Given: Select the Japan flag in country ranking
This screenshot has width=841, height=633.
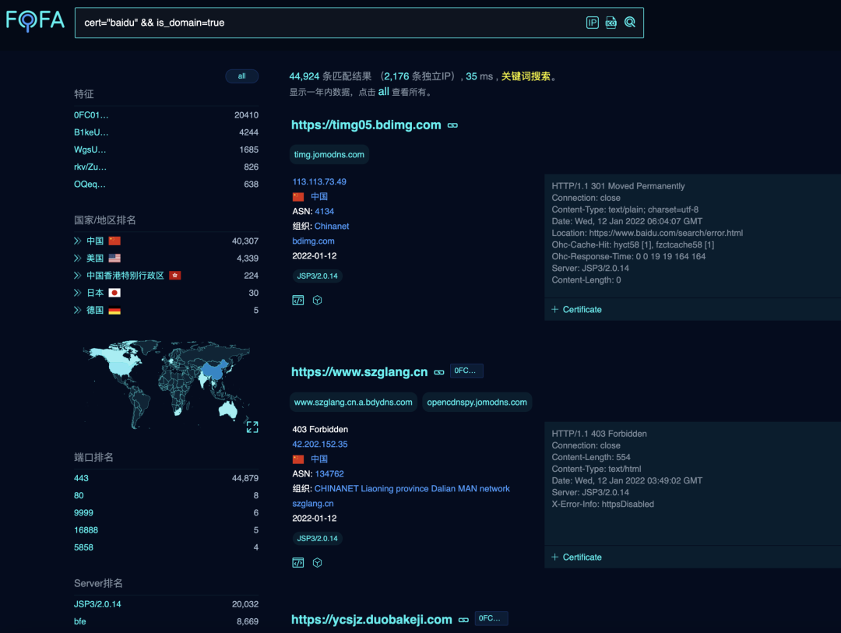Looking at the screenshot, I should 114,293.
